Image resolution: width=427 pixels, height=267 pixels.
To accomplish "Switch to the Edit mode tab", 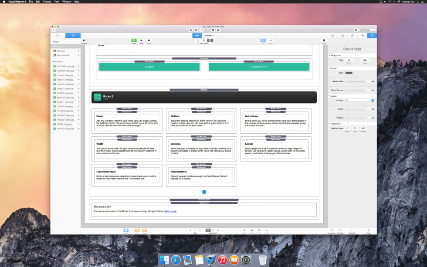I will tap(197, 35).
